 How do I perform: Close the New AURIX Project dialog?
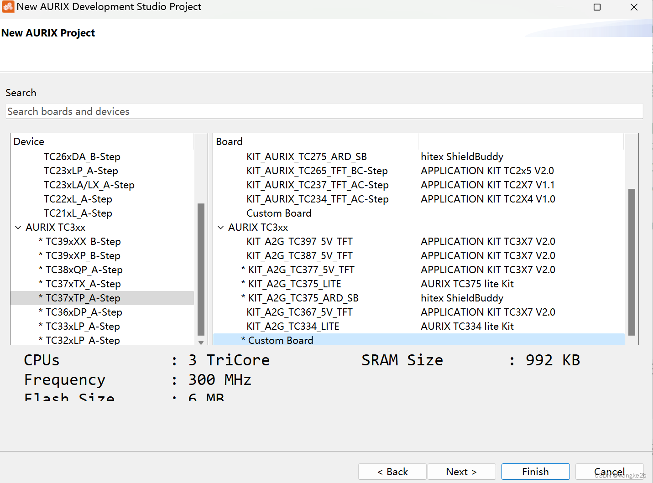[x=634, y=7]
